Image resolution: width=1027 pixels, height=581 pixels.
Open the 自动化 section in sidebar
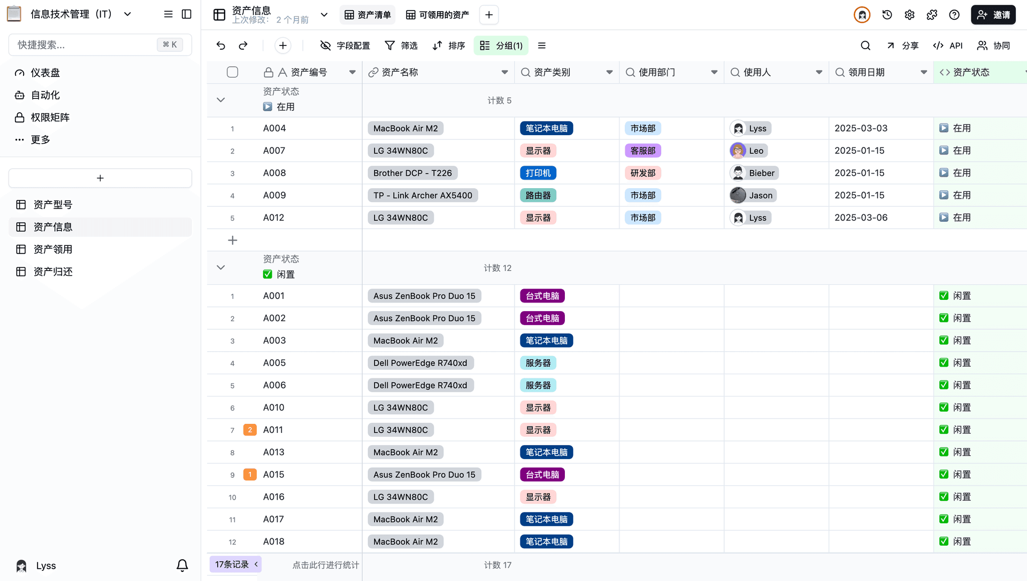tap(45, 95)
